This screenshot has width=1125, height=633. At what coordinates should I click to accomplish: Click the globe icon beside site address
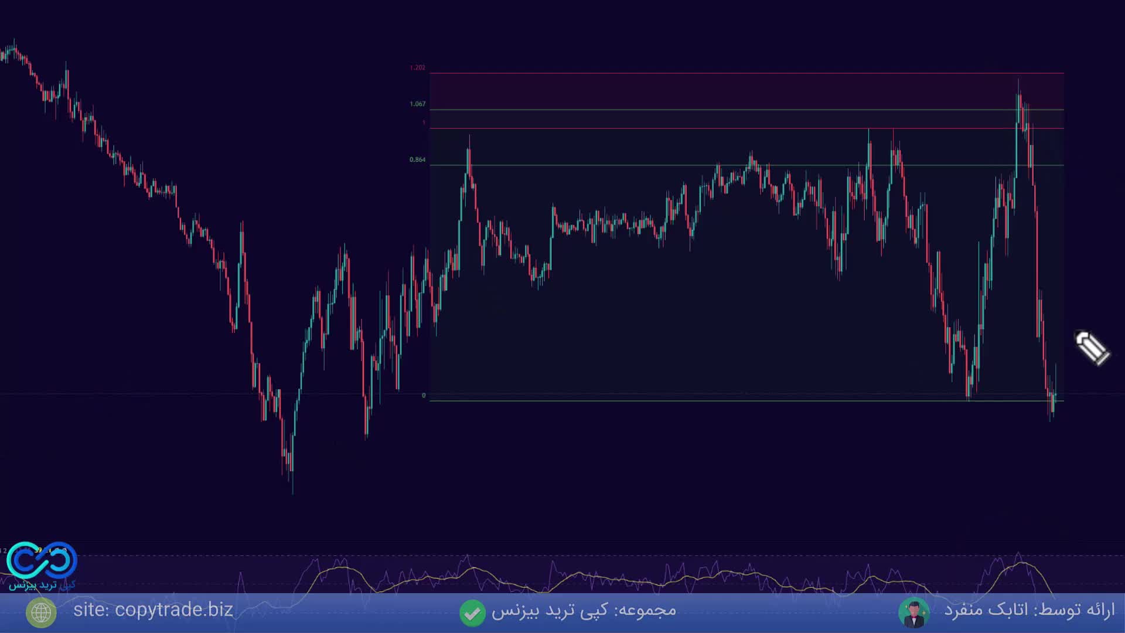pos(41,612)
